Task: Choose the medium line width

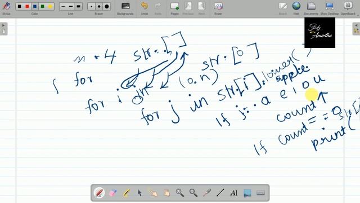Action: click(71, 6)
